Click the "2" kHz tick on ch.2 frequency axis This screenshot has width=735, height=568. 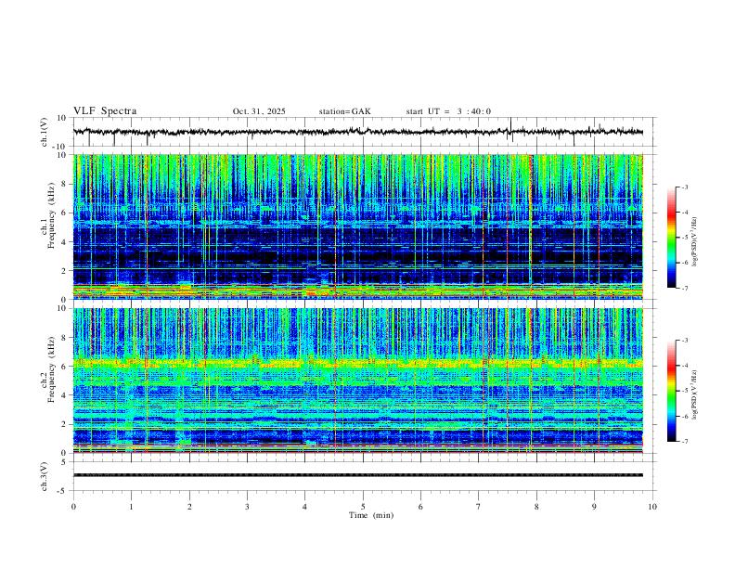point(65,424)
